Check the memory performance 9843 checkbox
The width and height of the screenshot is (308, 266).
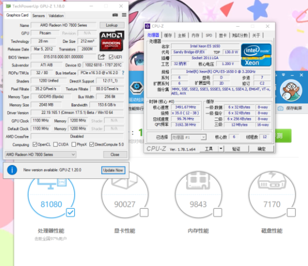217,212
